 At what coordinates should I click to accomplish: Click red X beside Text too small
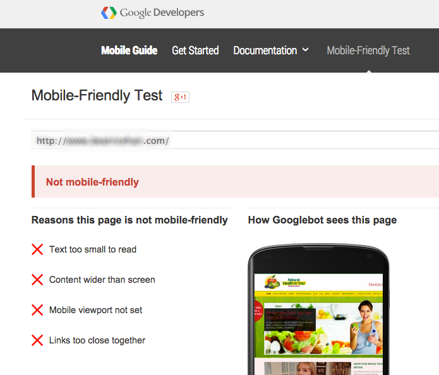point(37,249)
